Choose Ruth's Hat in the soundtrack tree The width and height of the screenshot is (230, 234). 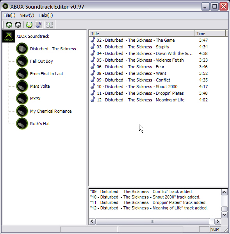click(x=40, y=124)
